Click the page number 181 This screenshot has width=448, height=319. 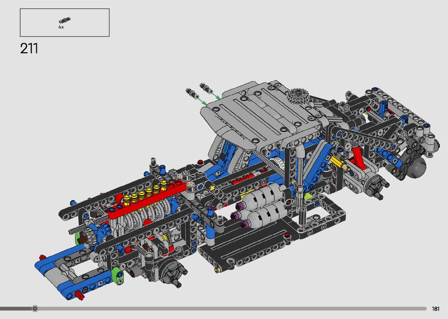tap(435, 308)
